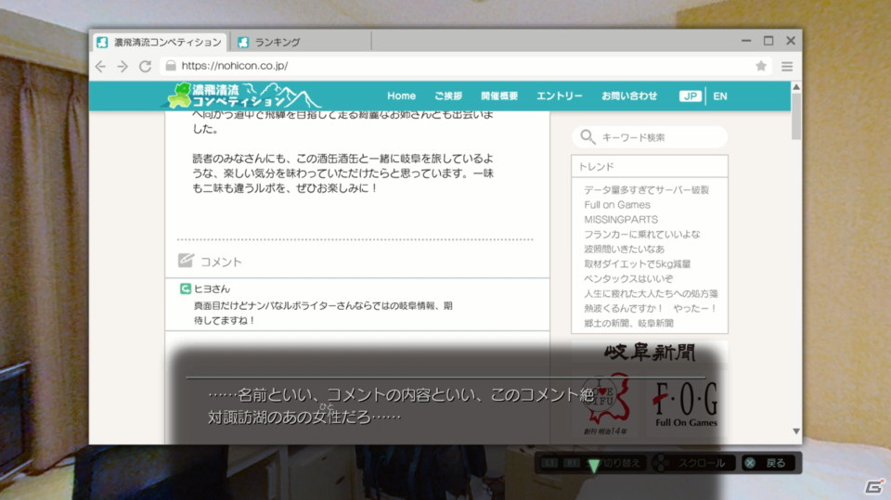Click trend 熱波くるんですか！やったー！
This screenshot has width=891, height=500.
coord(651,308)
